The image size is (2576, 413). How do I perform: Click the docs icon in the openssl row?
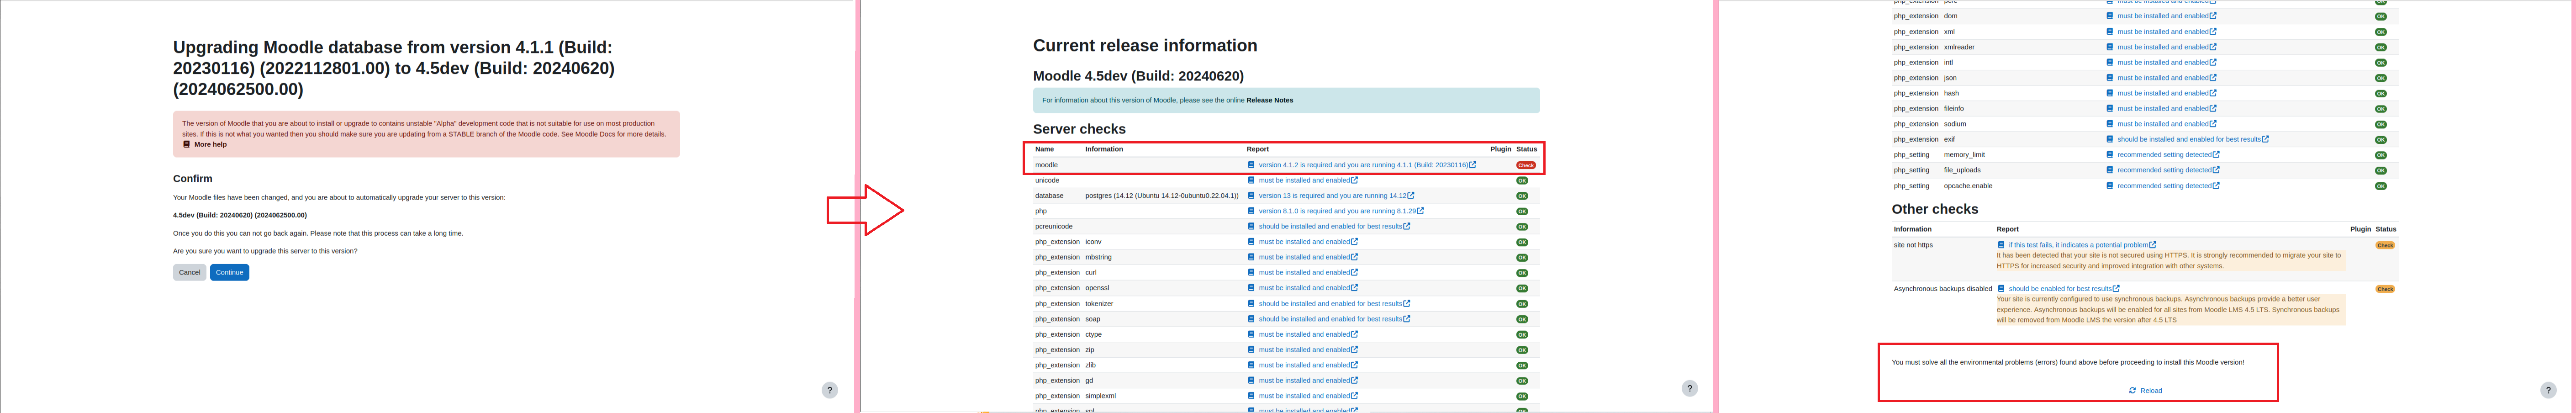(1251, 288)
